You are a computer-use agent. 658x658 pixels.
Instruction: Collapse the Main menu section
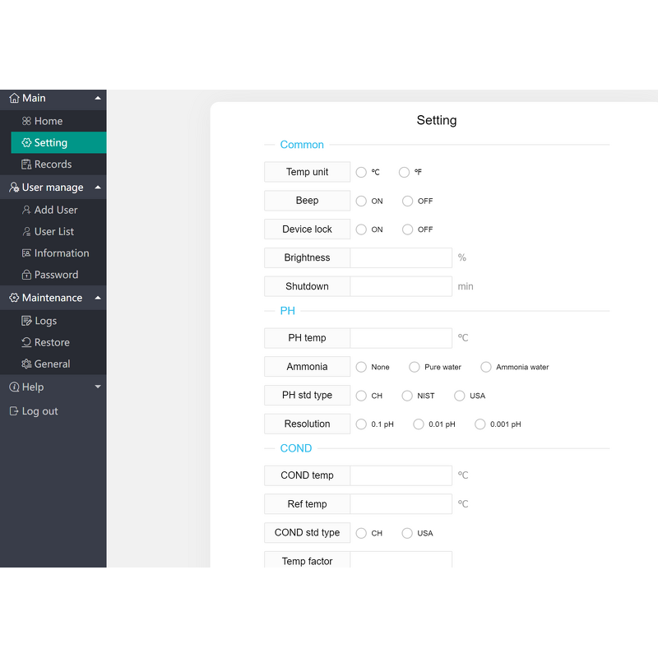[98, 98]
